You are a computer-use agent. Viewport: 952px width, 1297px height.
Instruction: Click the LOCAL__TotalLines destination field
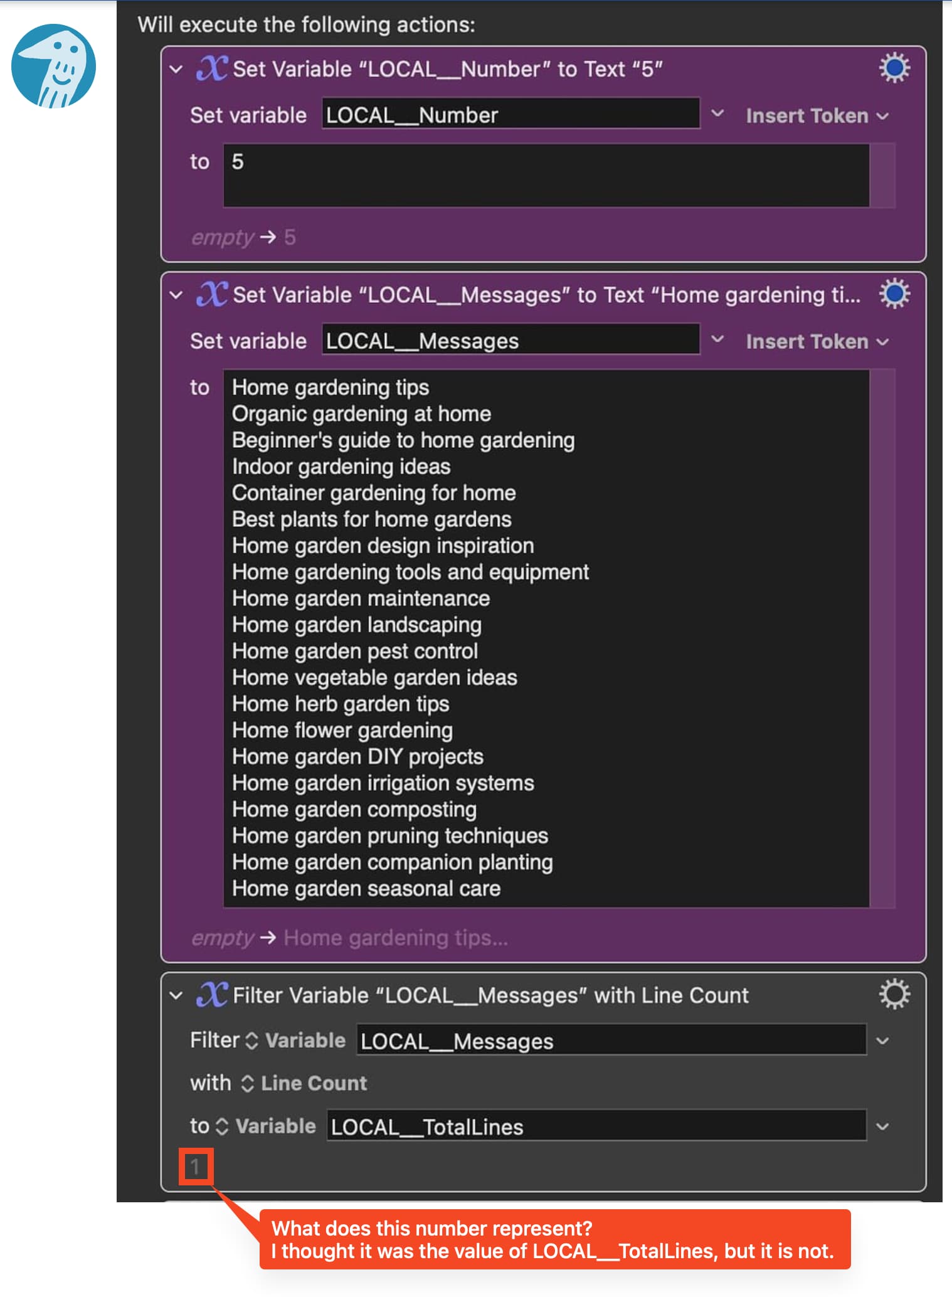tap(596, 1126)
